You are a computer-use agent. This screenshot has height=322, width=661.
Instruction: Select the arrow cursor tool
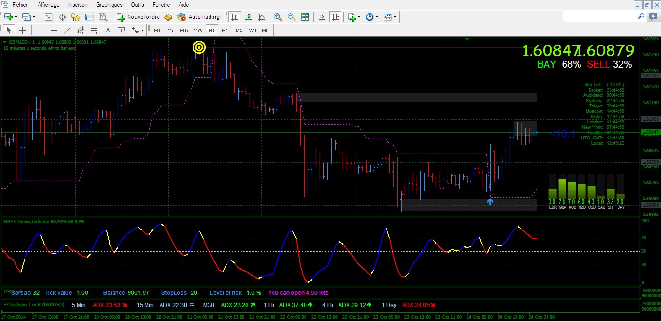pos(9,30)
